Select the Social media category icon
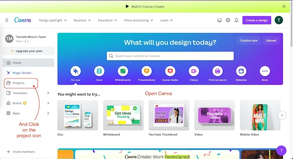 [x=170, y=71]
